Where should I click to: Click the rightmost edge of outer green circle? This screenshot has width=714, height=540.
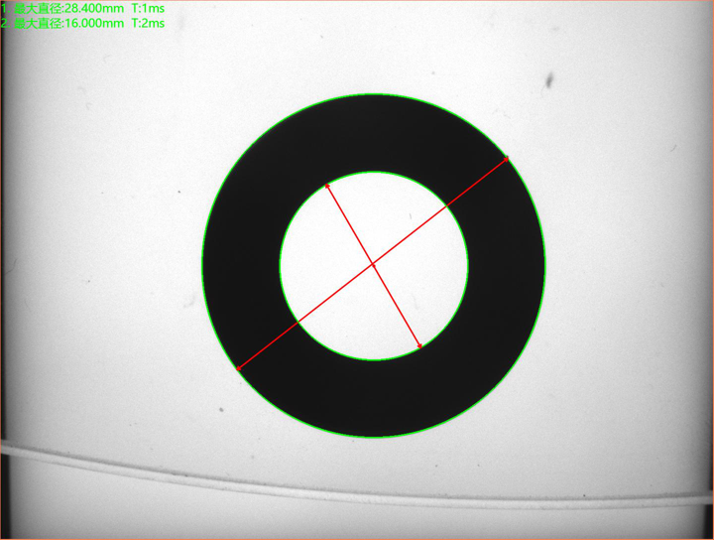click(545, 266)
